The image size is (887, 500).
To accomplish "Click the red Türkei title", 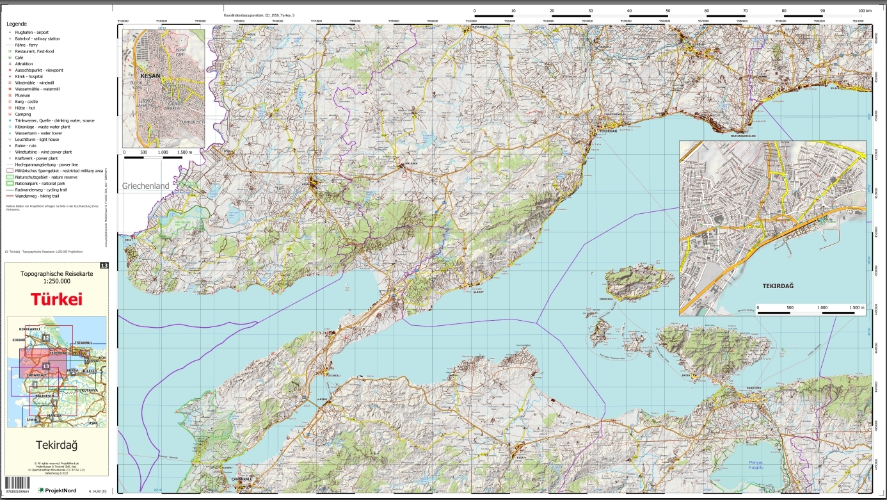I will pyautogui.click(x=56, y=299).
